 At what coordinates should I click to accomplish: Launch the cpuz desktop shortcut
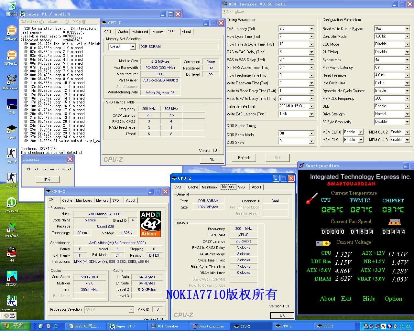coord(12,132)
